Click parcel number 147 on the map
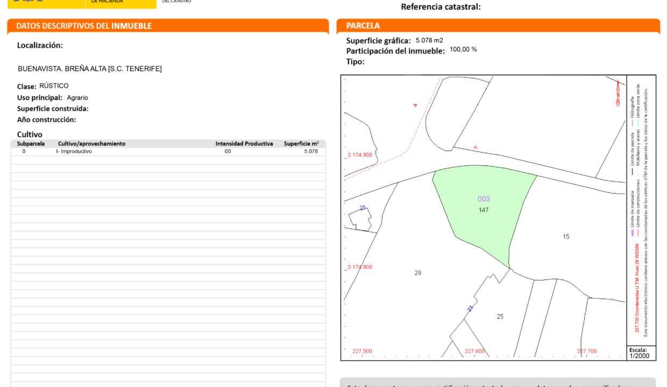 484,210
